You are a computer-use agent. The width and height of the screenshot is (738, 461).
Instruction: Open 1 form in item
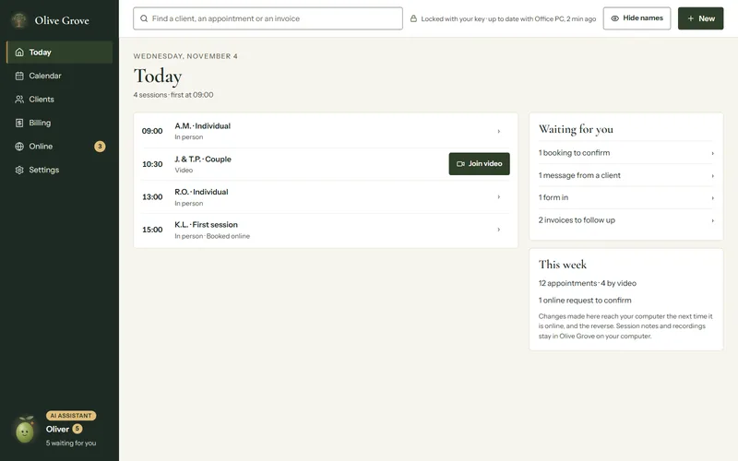(x=626, y=197)
